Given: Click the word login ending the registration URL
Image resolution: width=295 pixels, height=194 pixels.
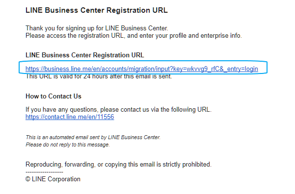Looking at the screenshot, I should coord(251,69).
